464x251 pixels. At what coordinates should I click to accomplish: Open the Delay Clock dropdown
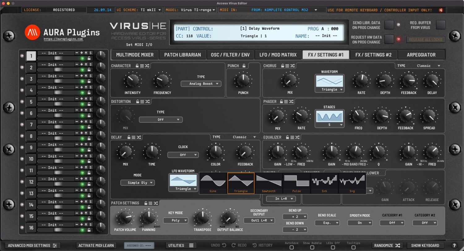tap(183, 155)
